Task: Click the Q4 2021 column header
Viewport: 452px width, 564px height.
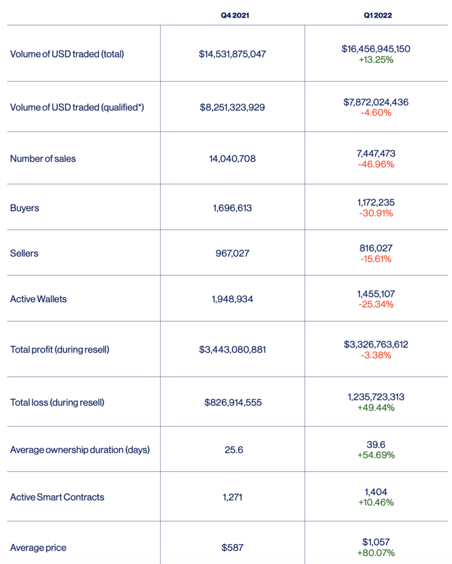Action: click(235, 15)
